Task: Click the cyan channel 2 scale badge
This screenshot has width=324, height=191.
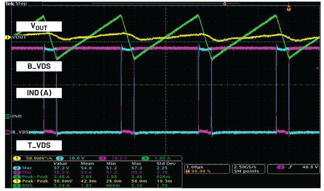Action: click(60, 158)
